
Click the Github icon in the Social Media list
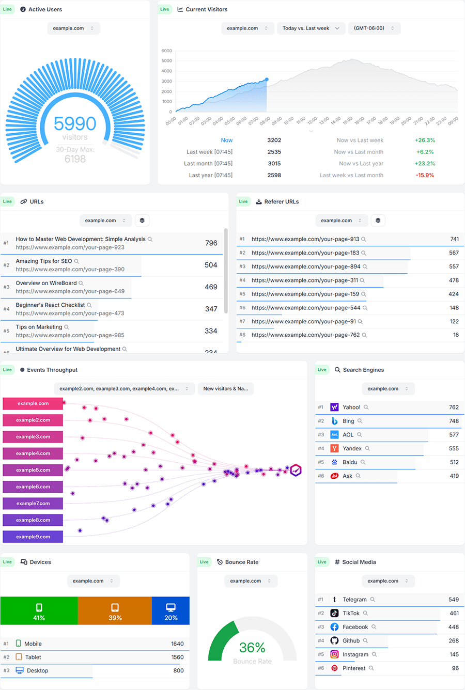click(x=334, y=641)
